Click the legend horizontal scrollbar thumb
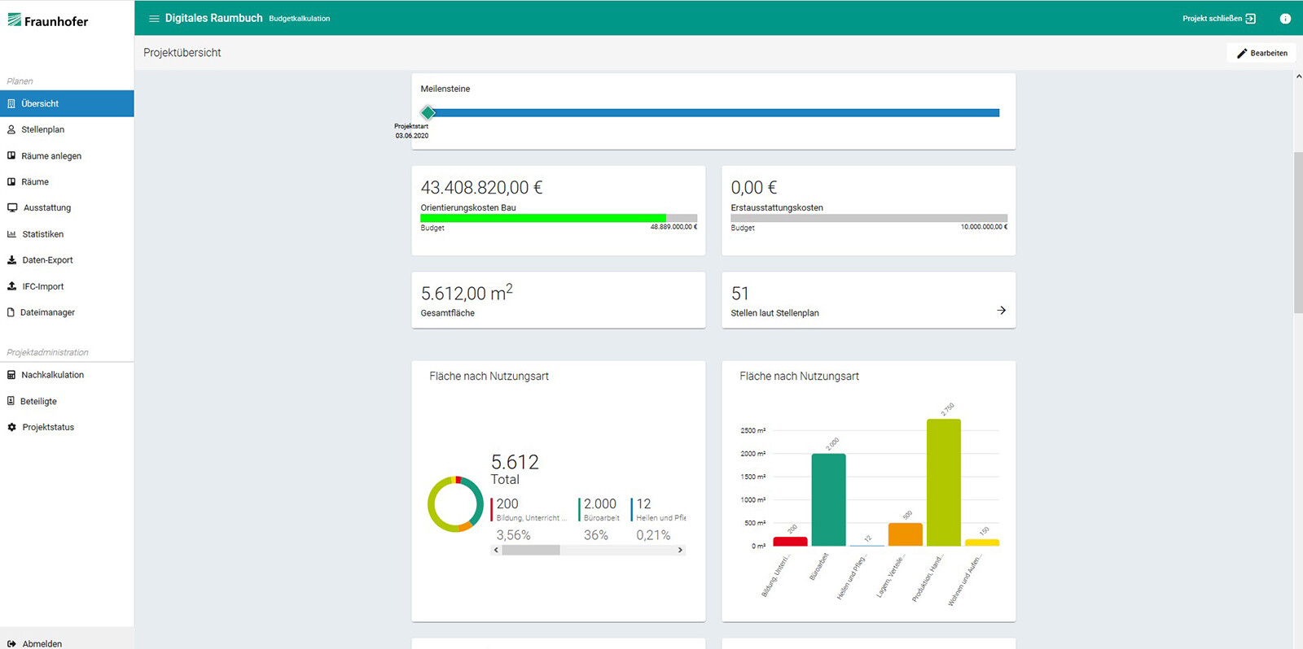Image resolution: width=1303 pixels, height=649 pixels. click(531, 551)
